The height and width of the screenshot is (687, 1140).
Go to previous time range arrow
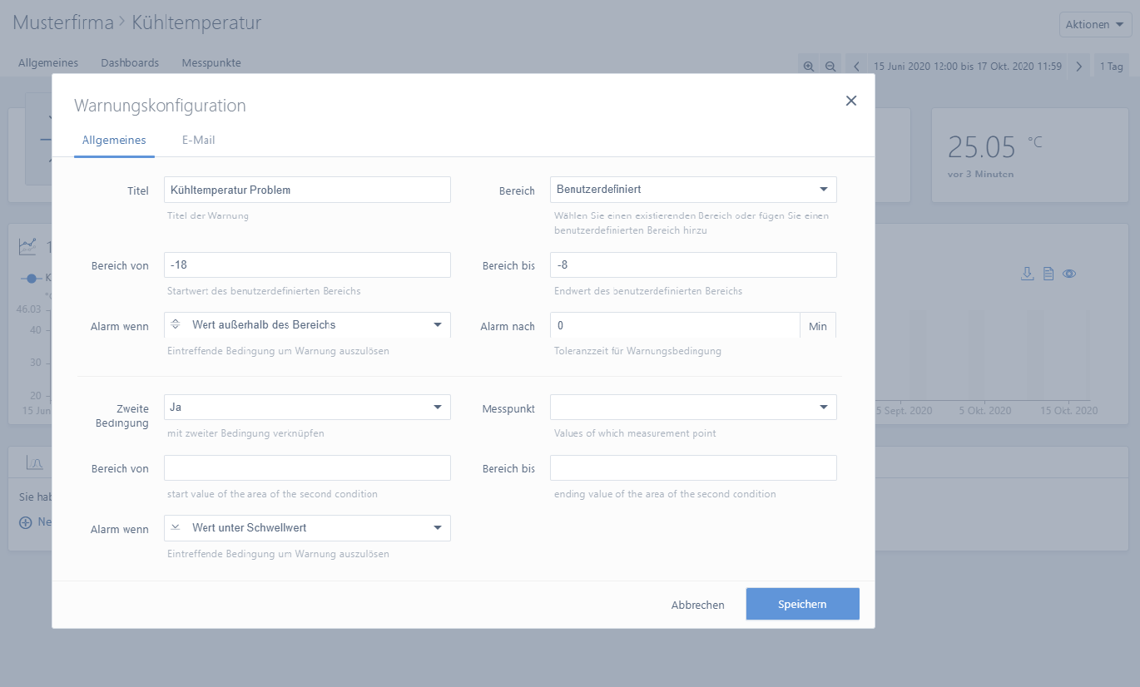point(856,67)
